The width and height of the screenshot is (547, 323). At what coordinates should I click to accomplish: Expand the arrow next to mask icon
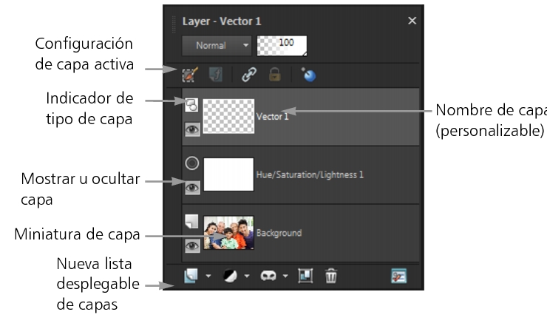click(285, 276)
